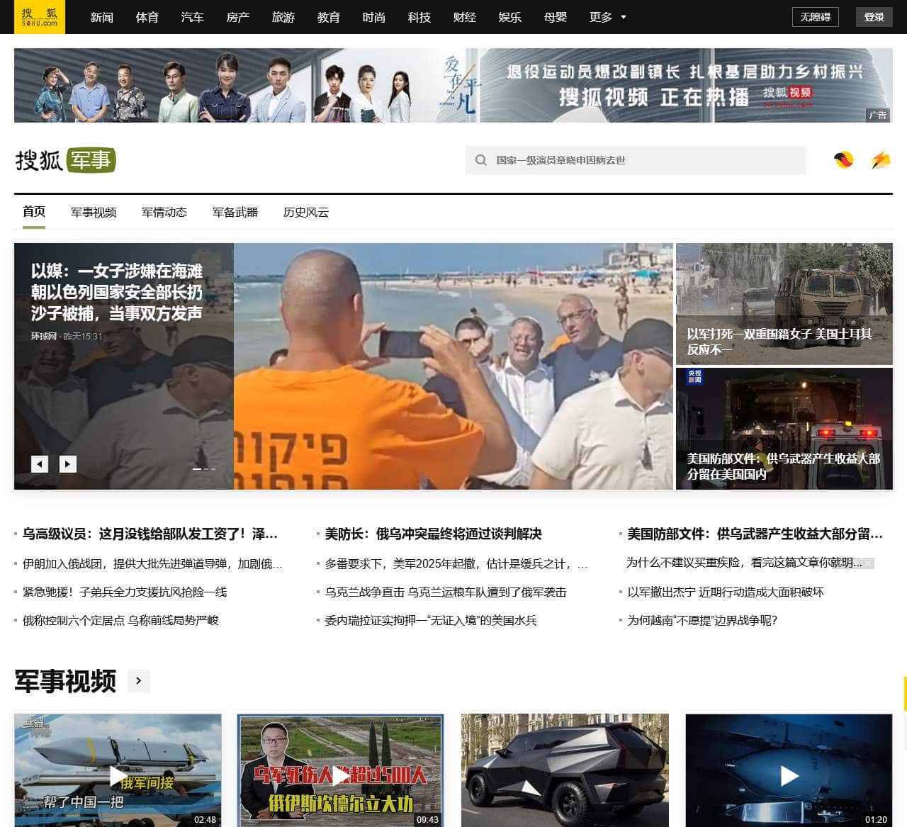The width and height of the screenshot is (907, 827).
Task: Open article 乌克兰运粮车队遭到了俄军袭击
Action: [x=446, y=592]
